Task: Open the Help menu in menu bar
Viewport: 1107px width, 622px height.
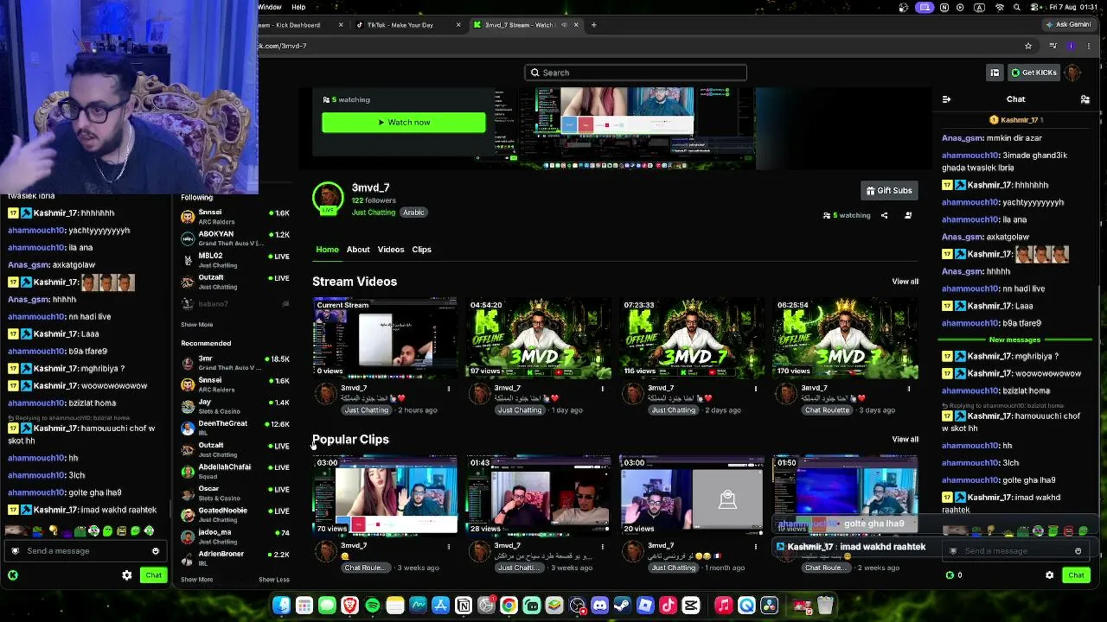Action: [298, 7]
